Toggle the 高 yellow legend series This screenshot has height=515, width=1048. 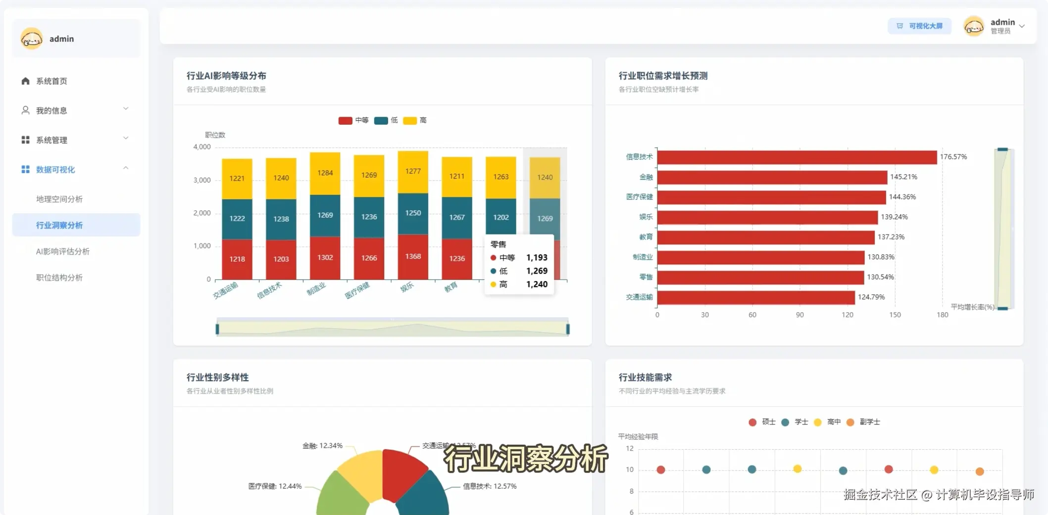coord(415,120)
